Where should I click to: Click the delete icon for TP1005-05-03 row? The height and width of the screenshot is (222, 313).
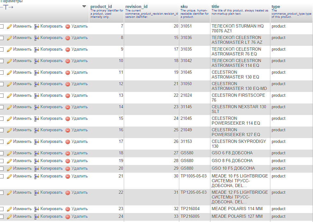click(x=68, y=177)
